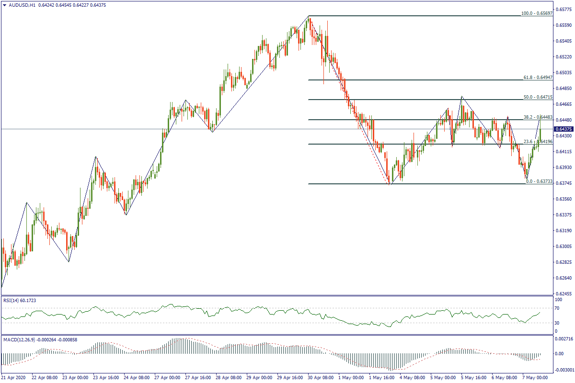The width and height of the screenshot is (575, 383).
Task: Select the 23.6 Fibonacci retracement label
Action: click(x=538, y=142)
